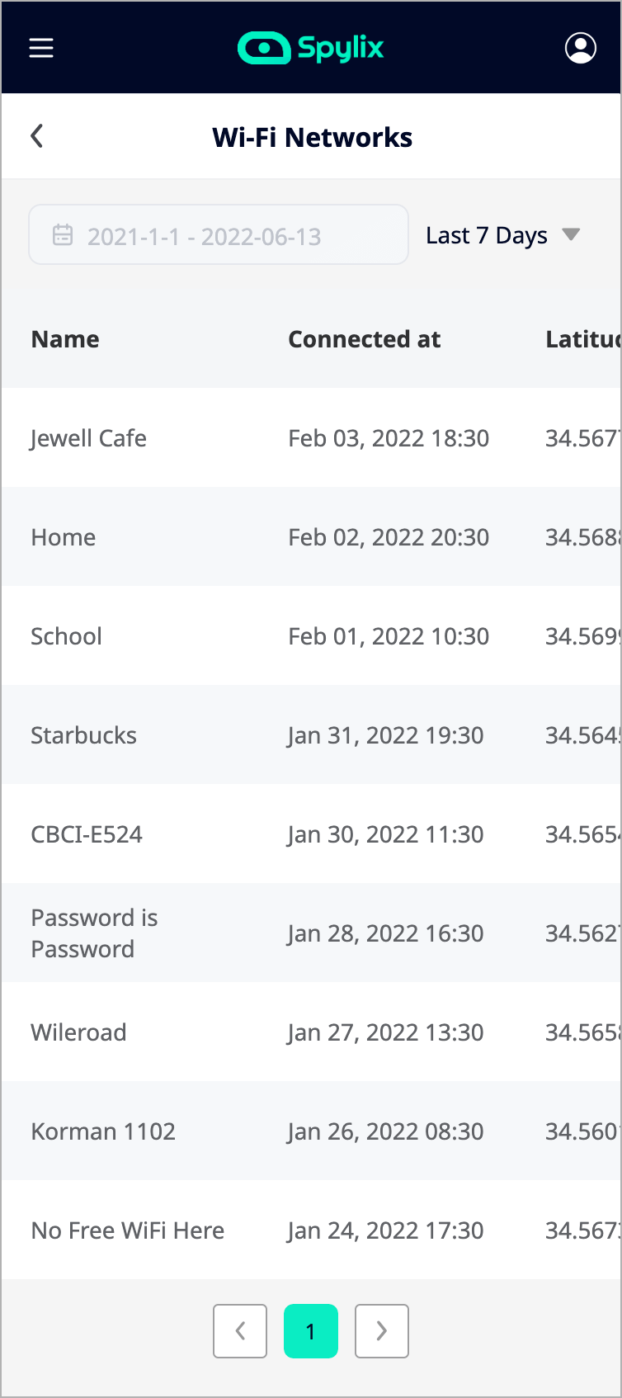Viewport: 622px width, 1398px height.
Task: Click the next page chevron
Action: click(381, 1330)
